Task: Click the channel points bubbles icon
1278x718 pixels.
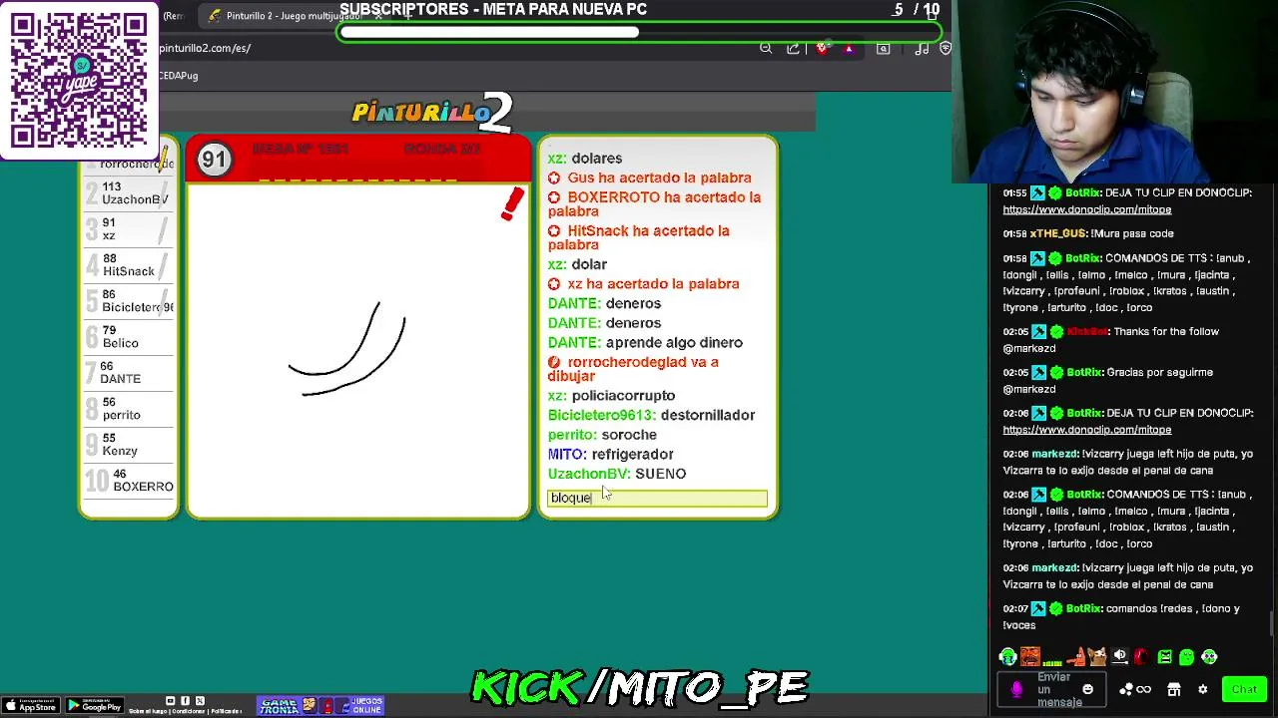Action: point(1126,689)
